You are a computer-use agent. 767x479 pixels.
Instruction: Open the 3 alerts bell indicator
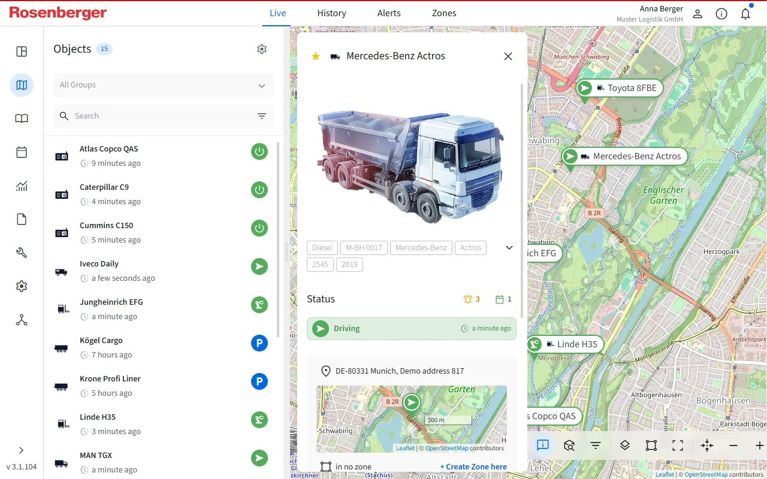point(472,299)
